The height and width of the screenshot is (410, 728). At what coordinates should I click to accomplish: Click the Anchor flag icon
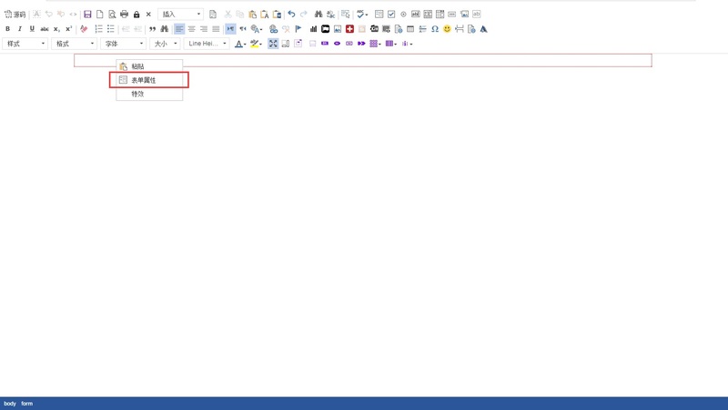(x=298, y=29)
